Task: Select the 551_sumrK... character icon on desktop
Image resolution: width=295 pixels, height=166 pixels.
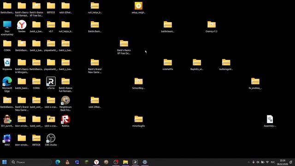Action: [x=7, y=121]
